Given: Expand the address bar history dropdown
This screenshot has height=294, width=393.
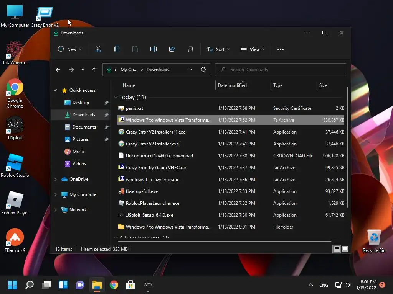Looking at the screenshot, I should coord(191,70).
